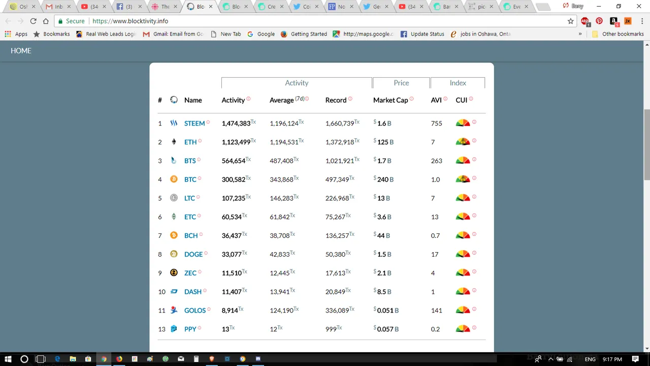Click the CUI gauge in ETH row
Image resolution: width=650 pixels, height=366 pixels.
pos(463,142)
